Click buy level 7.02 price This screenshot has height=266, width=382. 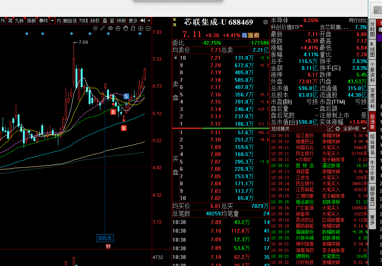pos(215,198)
